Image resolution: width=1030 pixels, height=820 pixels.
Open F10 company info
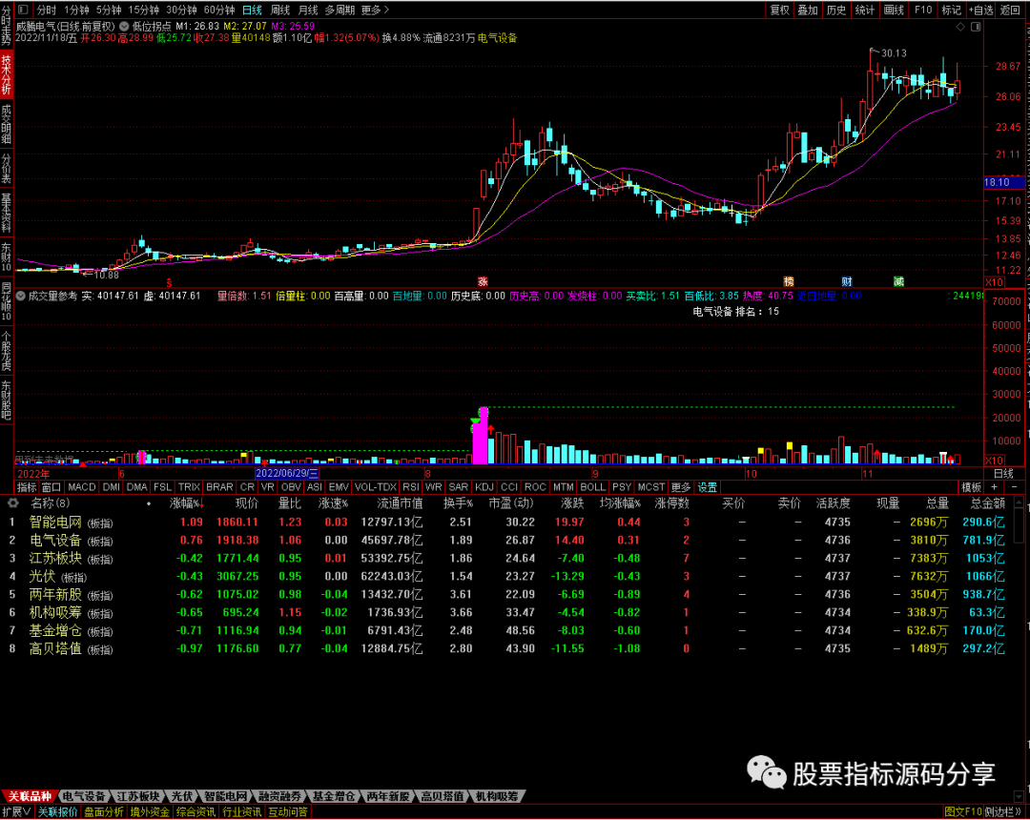point(923,10)
